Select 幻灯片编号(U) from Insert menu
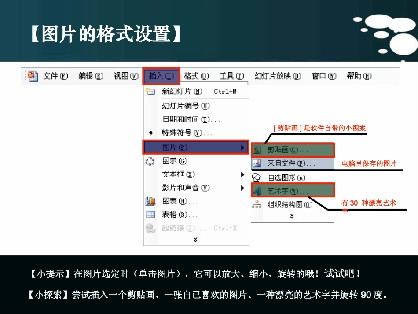 (196, 106)
